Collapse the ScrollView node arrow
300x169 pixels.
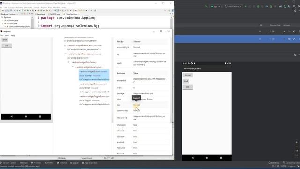point(69,62)
